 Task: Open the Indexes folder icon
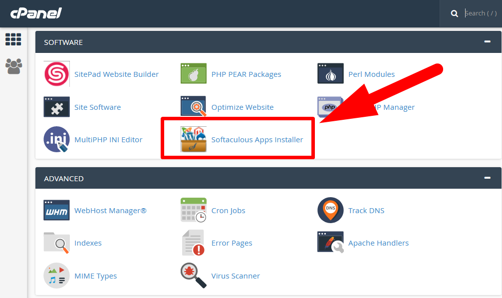tap(57, 243)
